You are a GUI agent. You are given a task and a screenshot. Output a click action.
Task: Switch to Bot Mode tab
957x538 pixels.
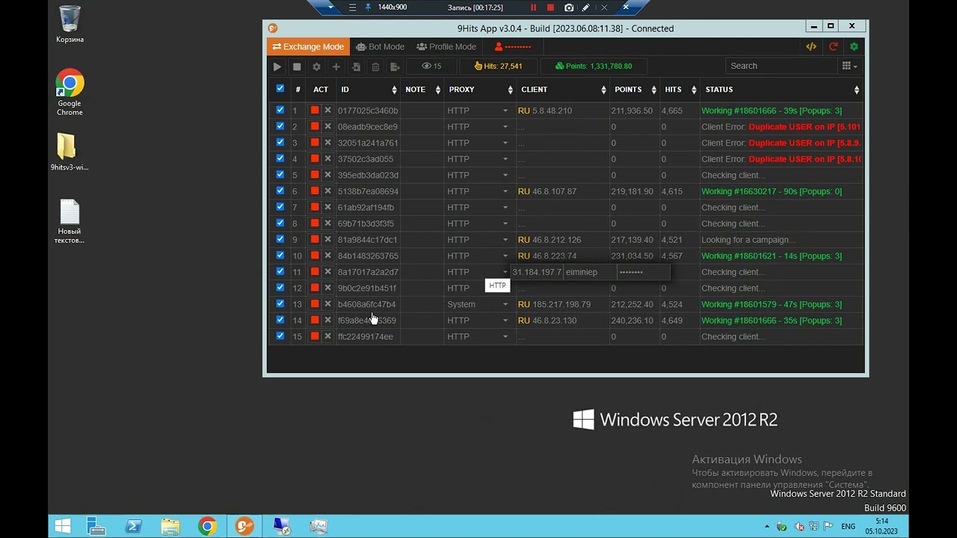click(x=380, y=46)
